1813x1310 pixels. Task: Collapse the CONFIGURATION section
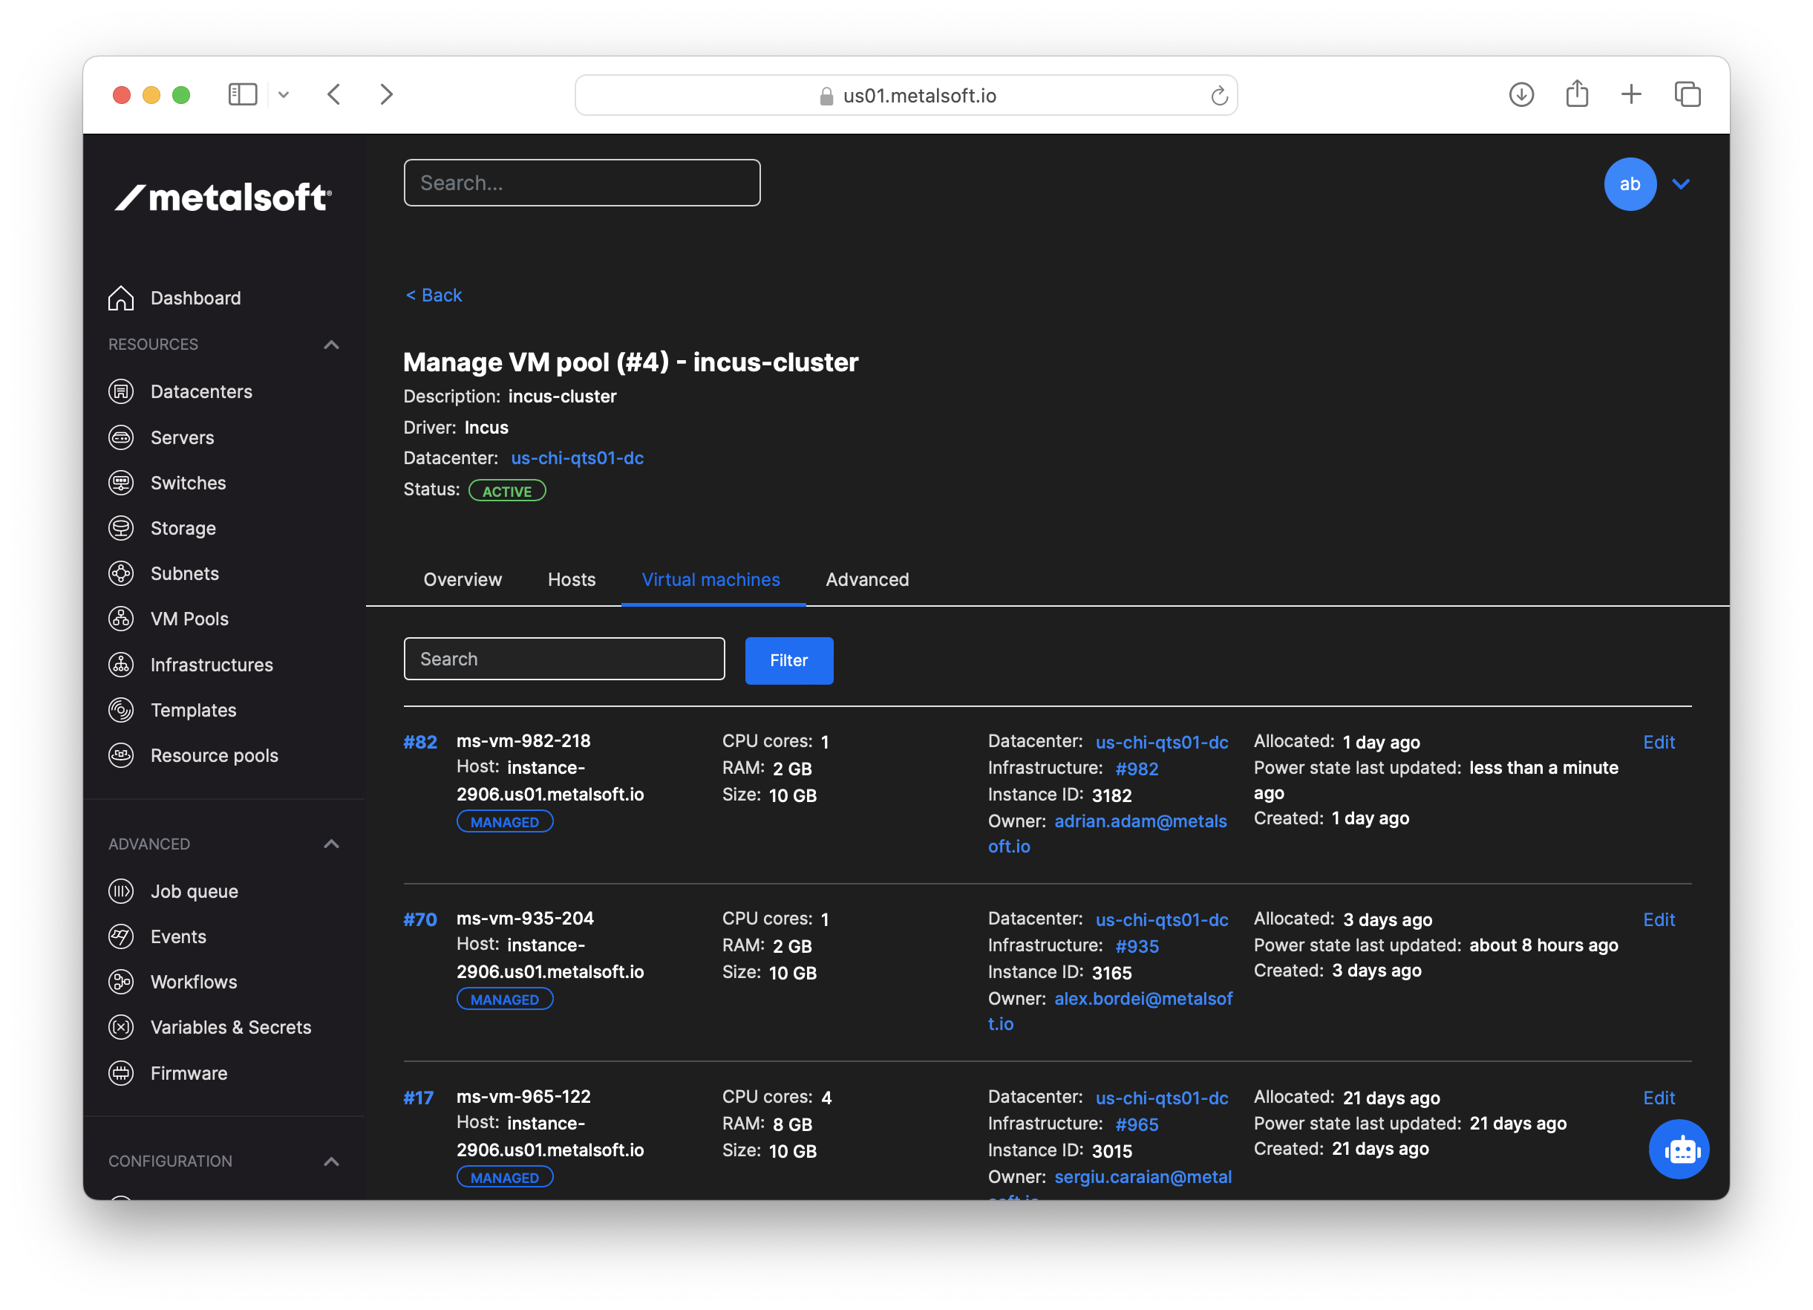tap(331, 1161)
